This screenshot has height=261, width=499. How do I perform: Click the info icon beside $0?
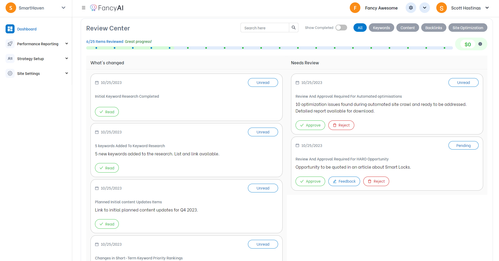(x=480, y=44)
